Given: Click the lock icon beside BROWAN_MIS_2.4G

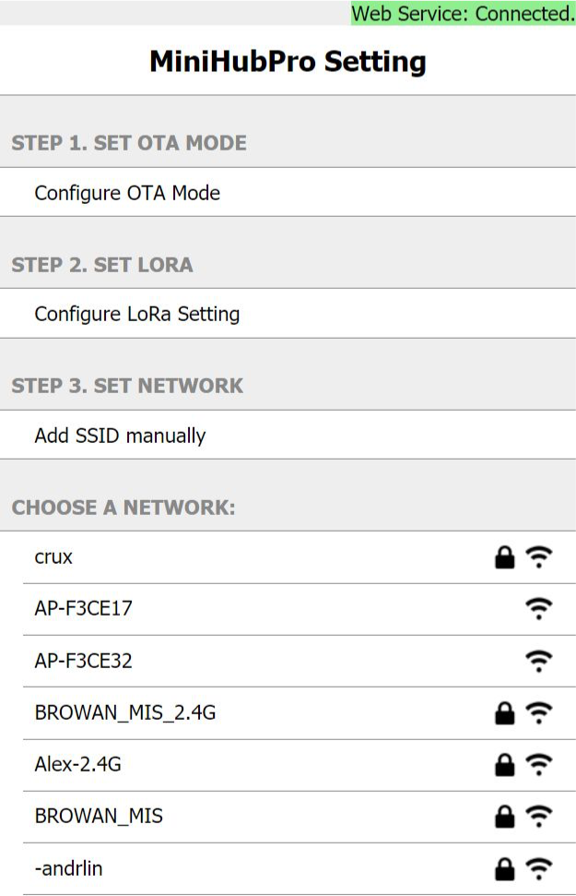Looking at the screenshot, I should pyautogui.click(x=505, y=713).
